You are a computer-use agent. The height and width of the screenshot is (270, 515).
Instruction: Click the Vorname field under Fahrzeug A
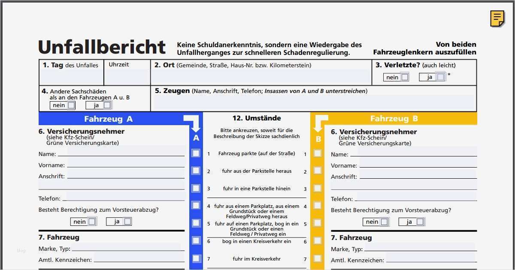126,163
